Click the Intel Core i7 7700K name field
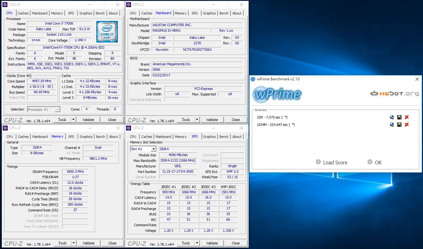The height and width of the screenshot is (249, 423). pyautogui.click(x=59, y=23)
